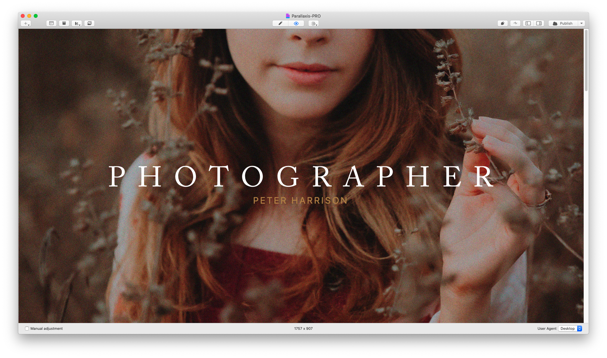Image resolution: width=607 pixels, height=358 pixels.
Task: Enable the Manual adjustment checkbox
Action: [27, 328]
